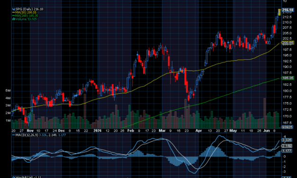Click the -3 label on the MACD scale
The image size is (297, 178).
[x=284, y=172]
